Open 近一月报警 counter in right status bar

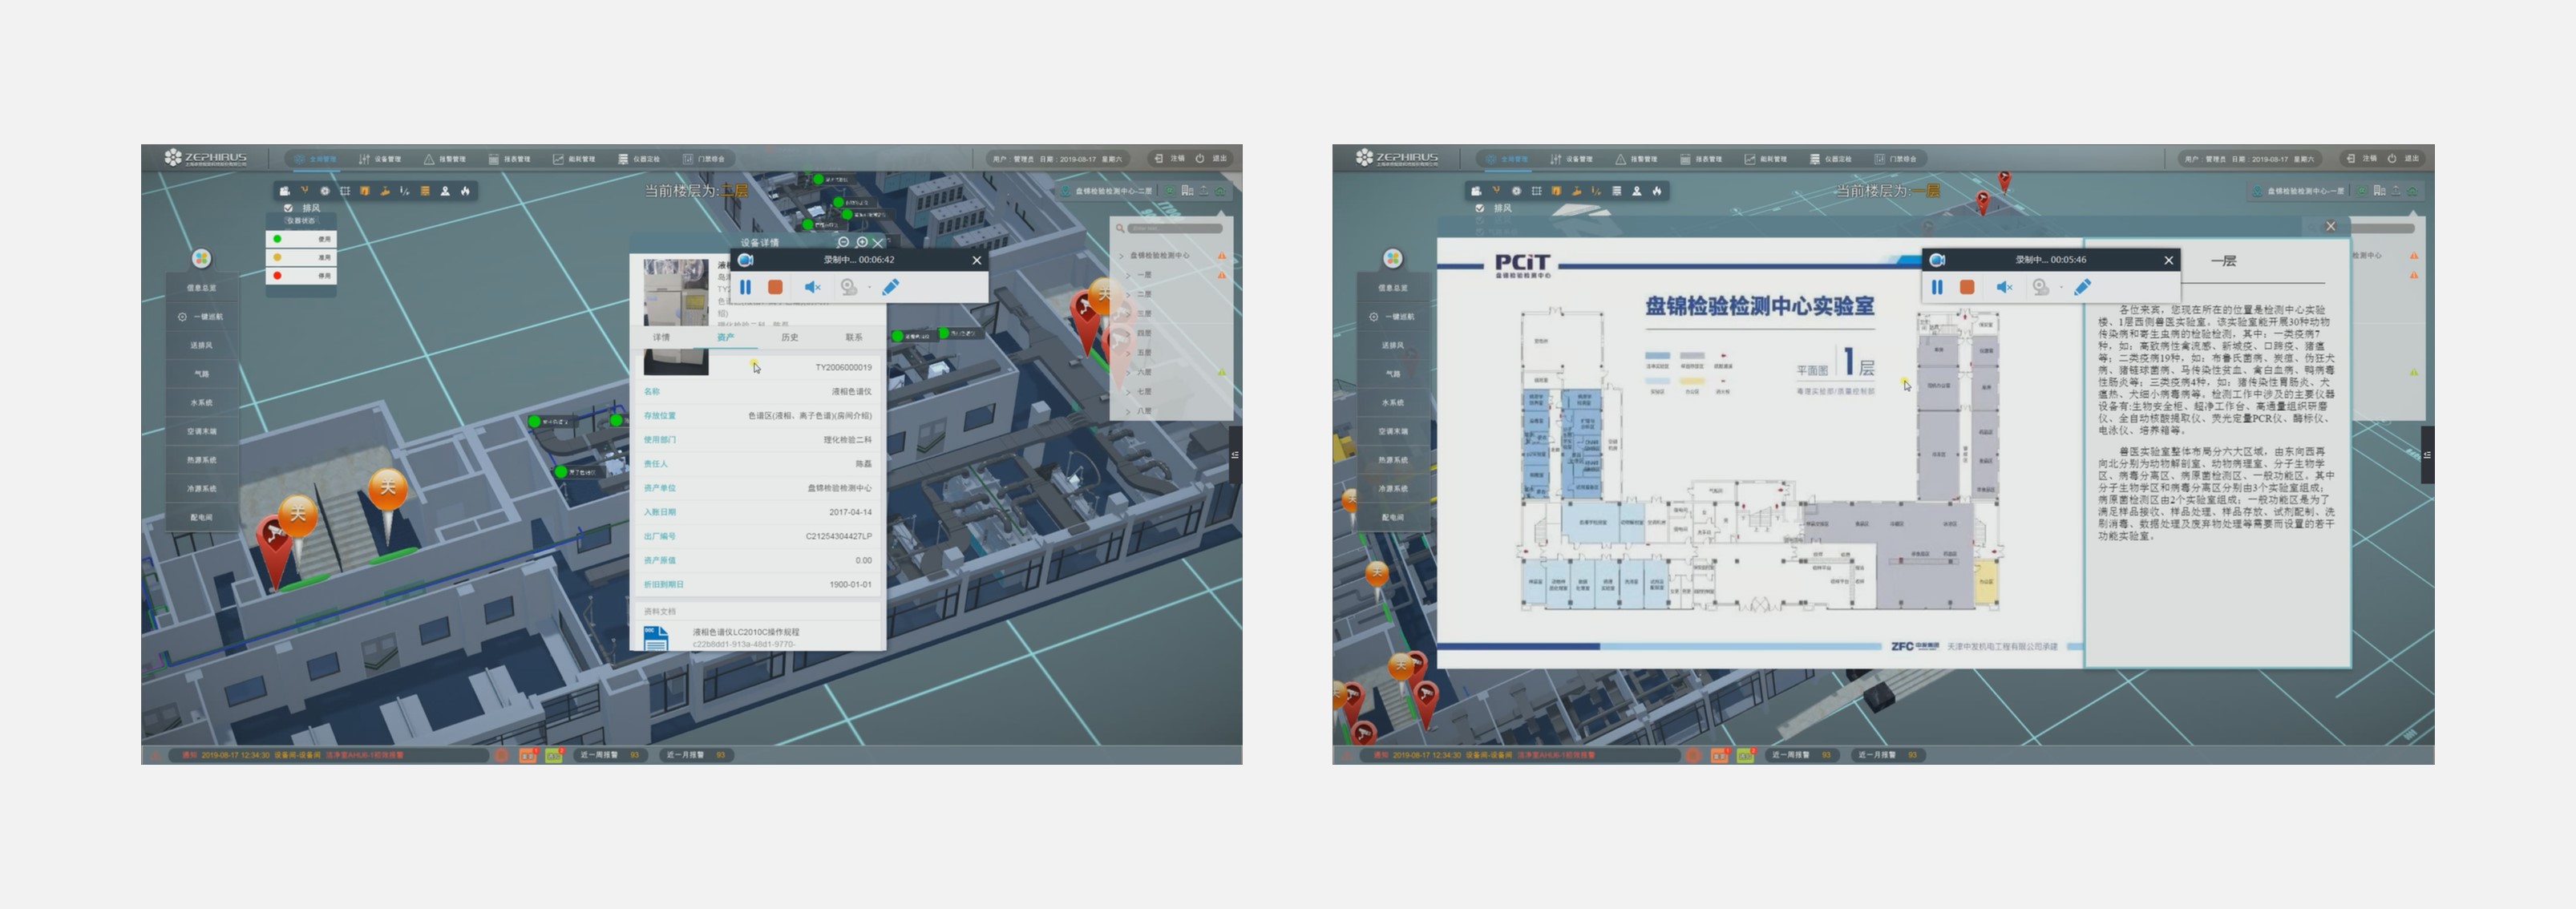click(1887, 755)
